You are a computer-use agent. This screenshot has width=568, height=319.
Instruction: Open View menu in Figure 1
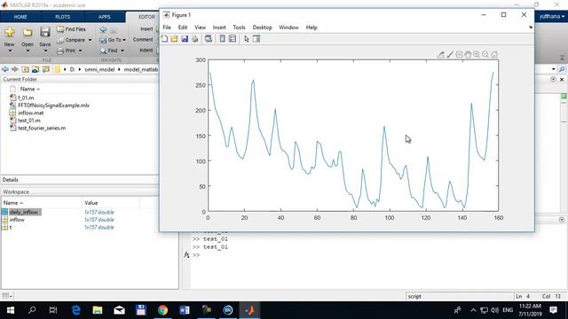(x=200, y=27)
